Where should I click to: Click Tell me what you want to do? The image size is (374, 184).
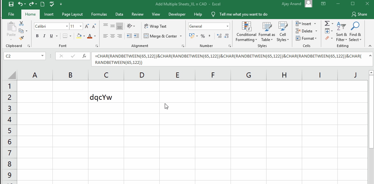tap(243, 14)
